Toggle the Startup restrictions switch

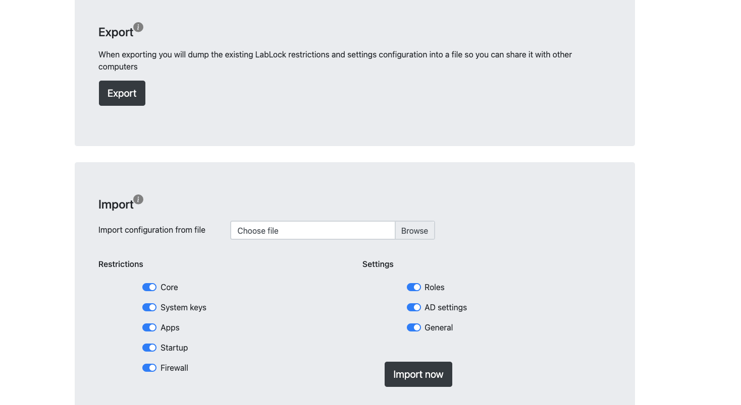tap(149, 348)
